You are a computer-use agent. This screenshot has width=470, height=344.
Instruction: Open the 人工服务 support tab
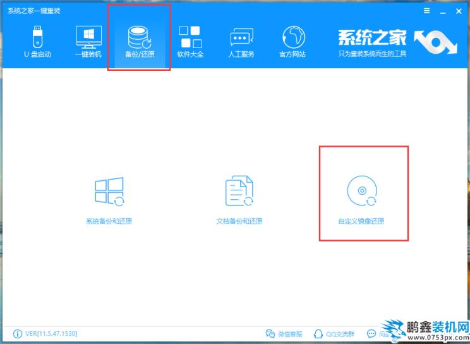coord(241,42)
